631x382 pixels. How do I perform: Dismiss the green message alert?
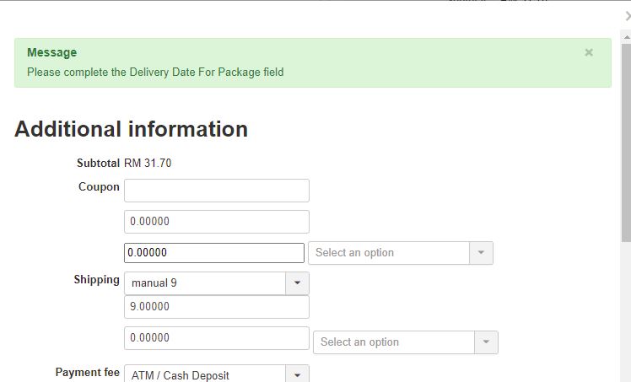click(x=589, y=52)
